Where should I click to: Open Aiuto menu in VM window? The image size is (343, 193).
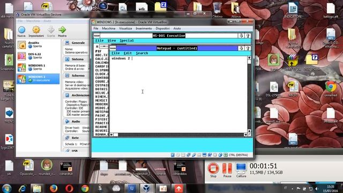point(177,28)
